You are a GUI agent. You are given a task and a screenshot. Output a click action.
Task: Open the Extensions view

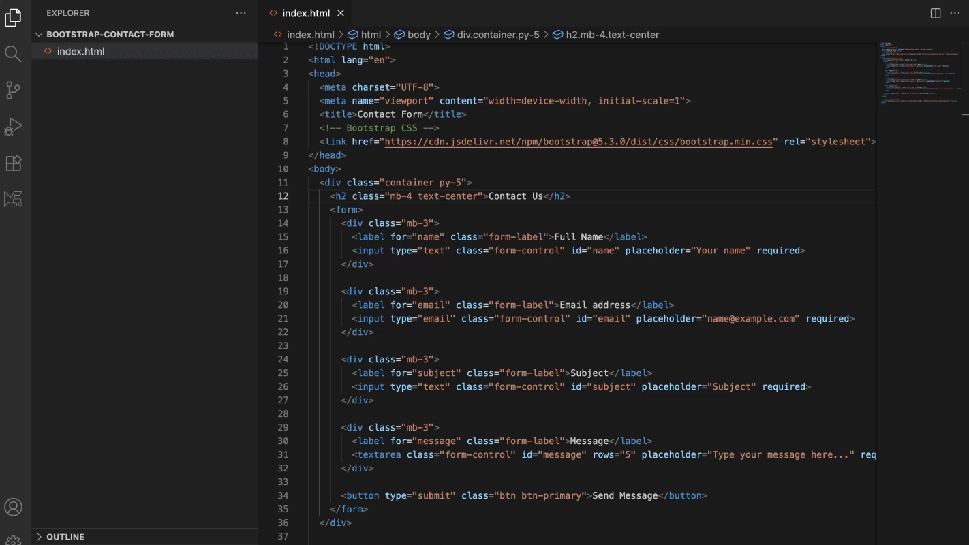click(x=14, y=163)
